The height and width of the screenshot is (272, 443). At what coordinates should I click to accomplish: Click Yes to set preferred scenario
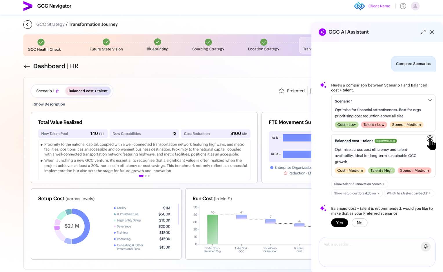(339, 223)
